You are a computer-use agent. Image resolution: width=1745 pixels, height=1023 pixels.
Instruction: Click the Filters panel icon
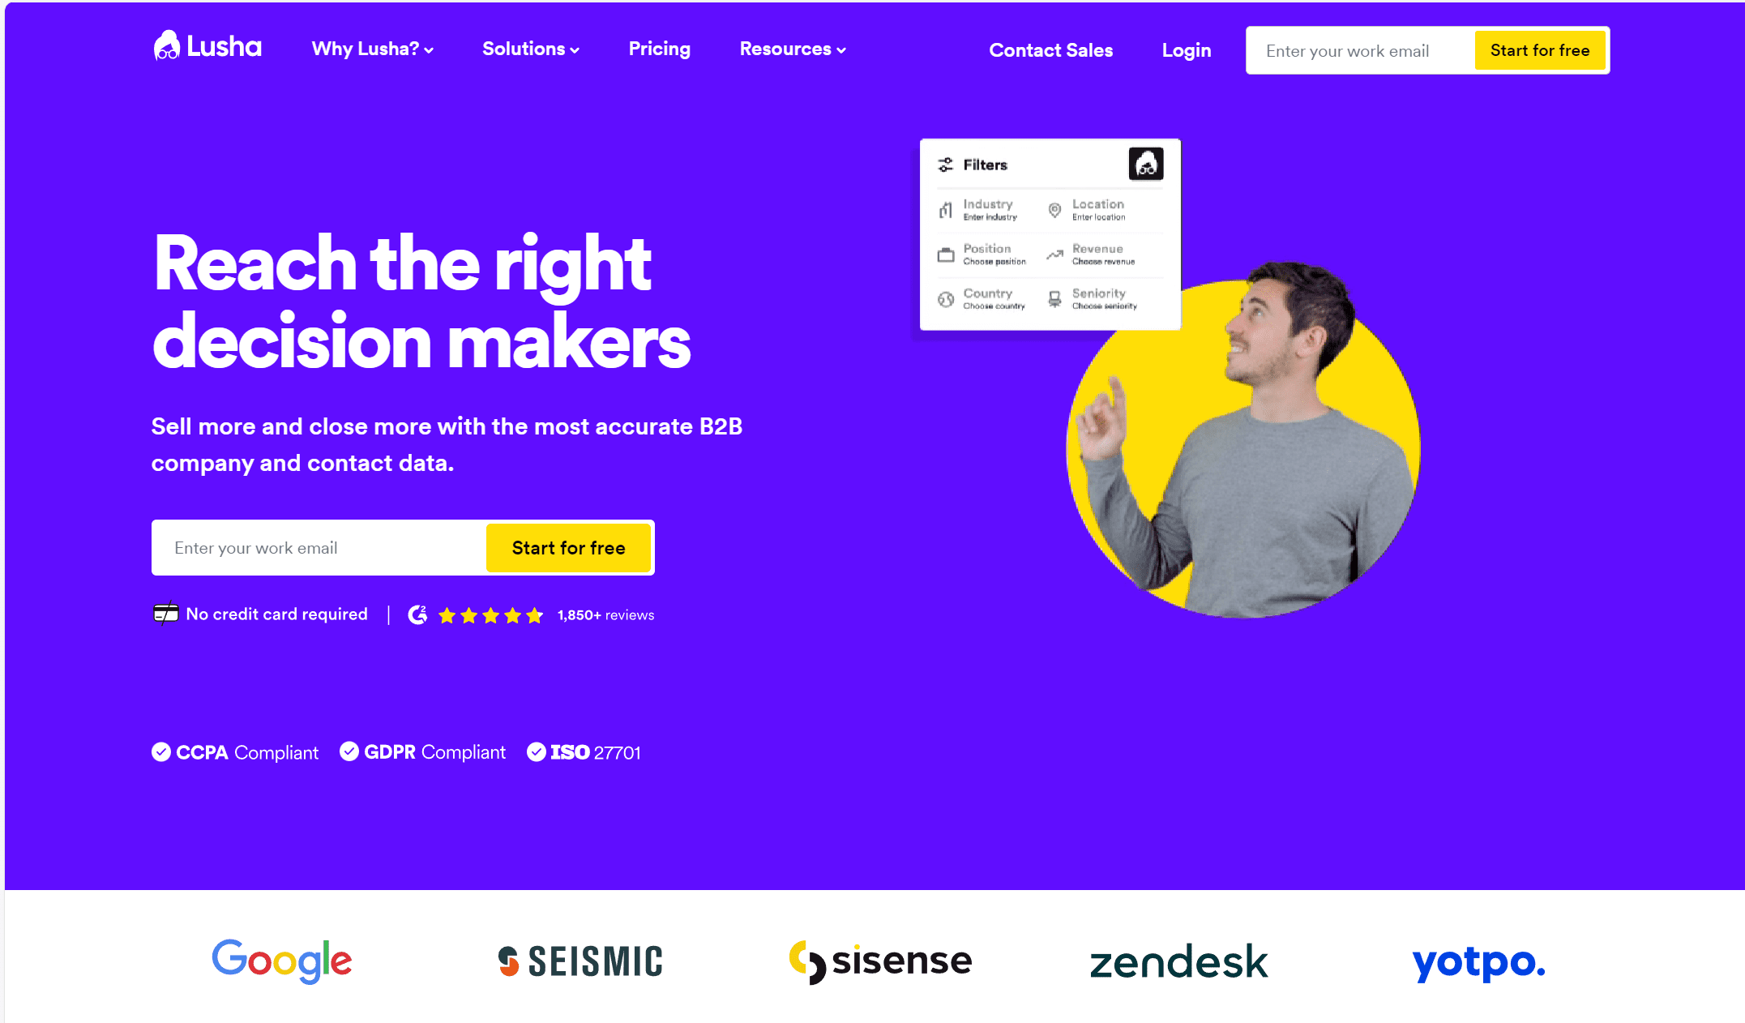click(x=946, y=165)
